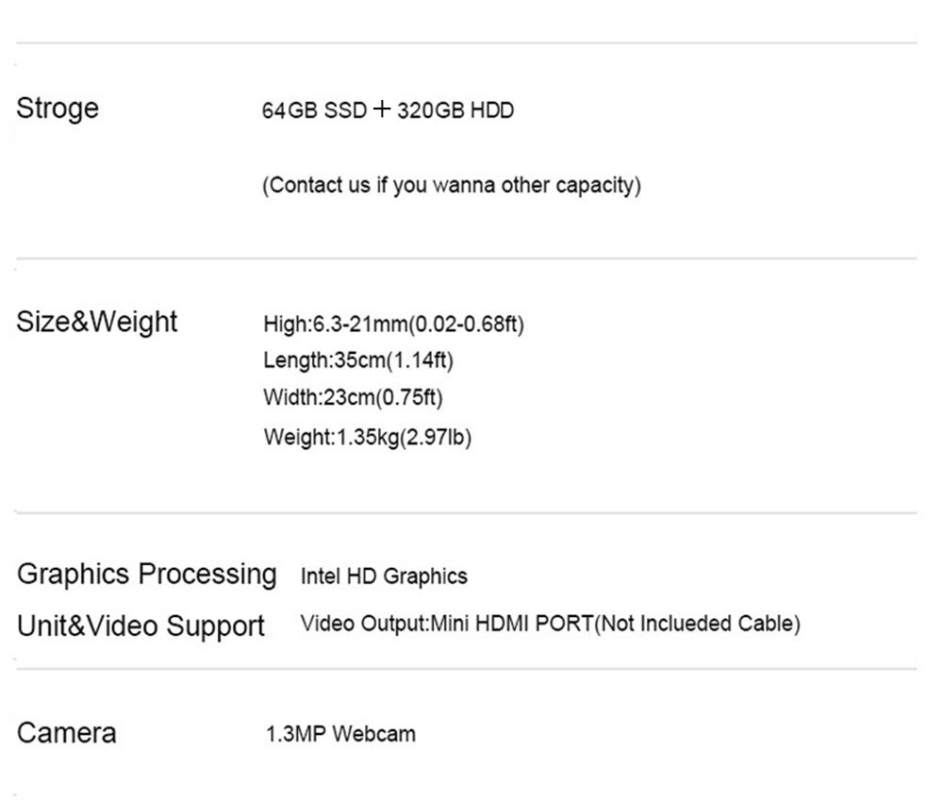This screenshot has width=943, height=801.
Task: Click the Unit&Video Support heading
Action: 141,626
